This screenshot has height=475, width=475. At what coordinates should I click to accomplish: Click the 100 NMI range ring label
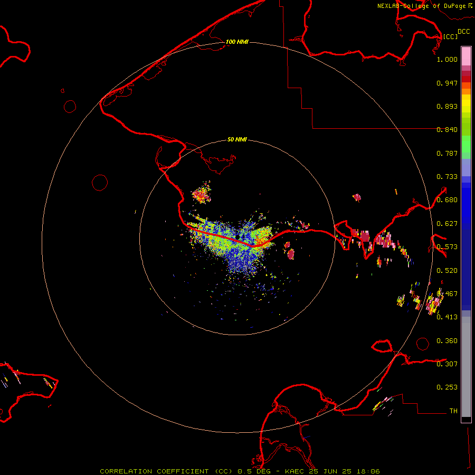coord(237,42)
